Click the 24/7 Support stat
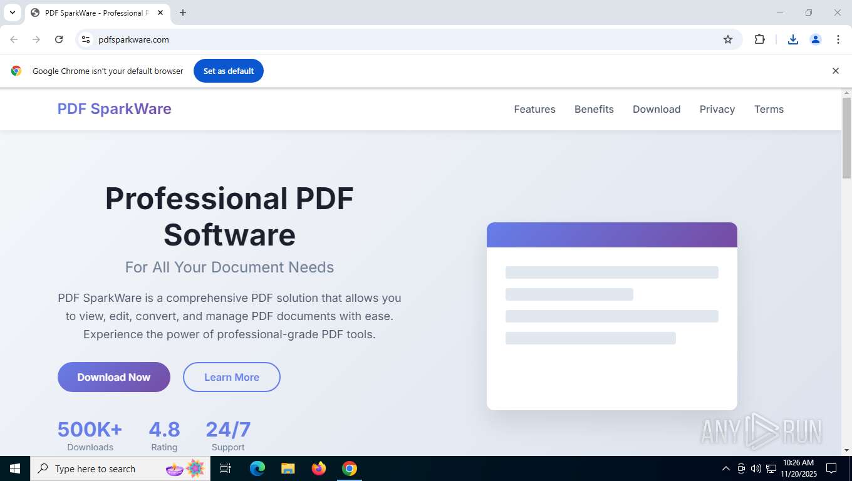852x481 pixels. click(x=228, y=436)
